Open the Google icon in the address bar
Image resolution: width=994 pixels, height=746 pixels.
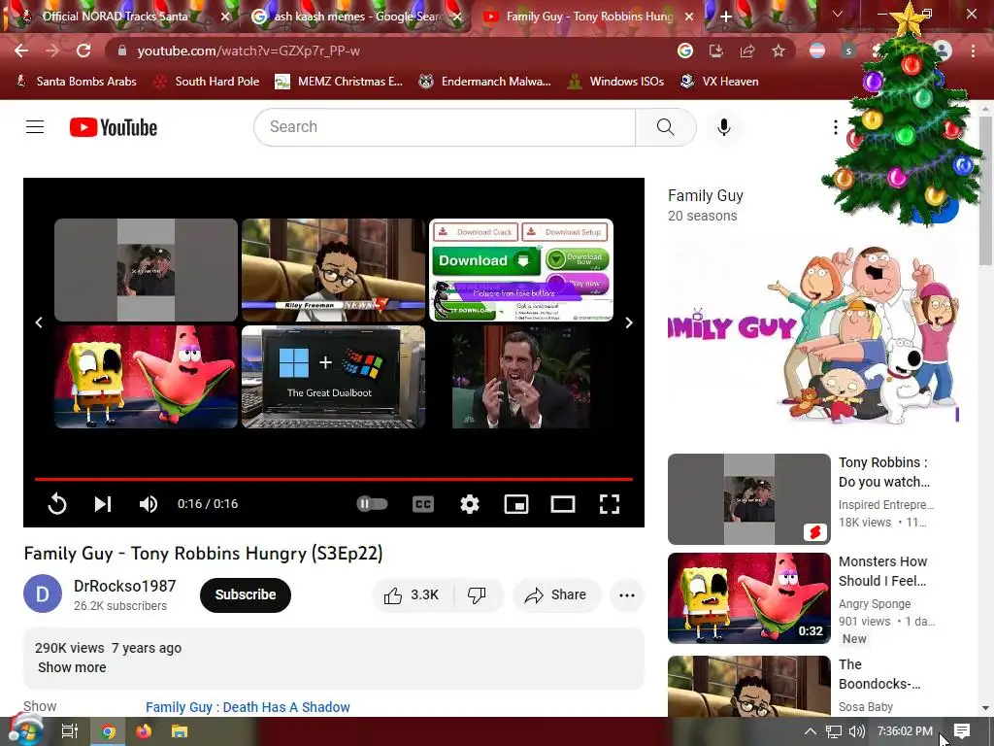tap(685, 51)
